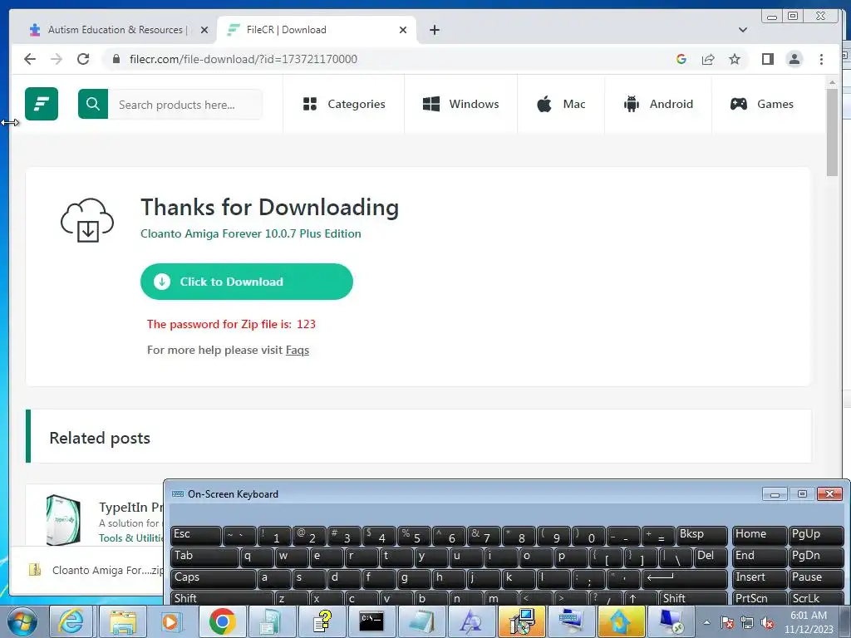The height and width of the screenshot is (638, 851).
Task: Open Windows Media Player taskbar icon
Action: 171,621
